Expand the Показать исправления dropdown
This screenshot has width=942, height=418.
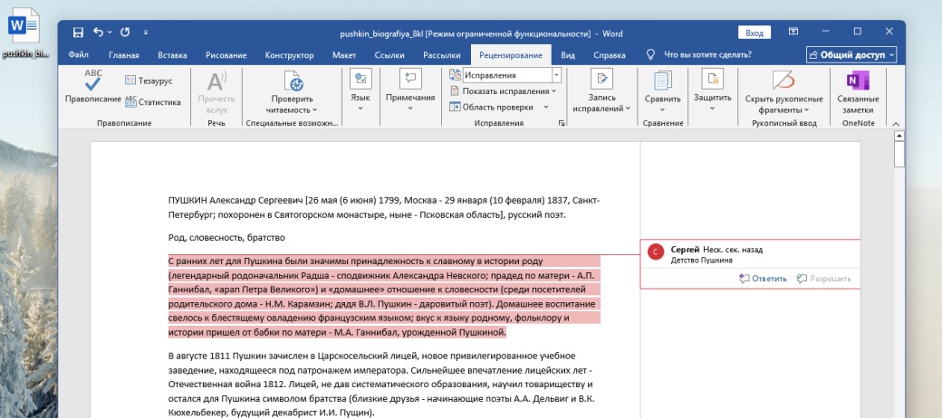click(x=507, y=91)
